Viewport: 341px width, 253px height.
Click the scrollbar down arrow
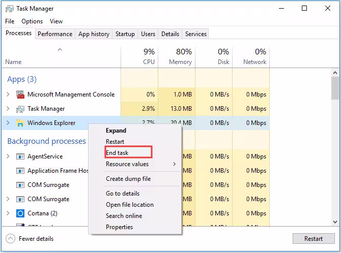click(335, 222)
